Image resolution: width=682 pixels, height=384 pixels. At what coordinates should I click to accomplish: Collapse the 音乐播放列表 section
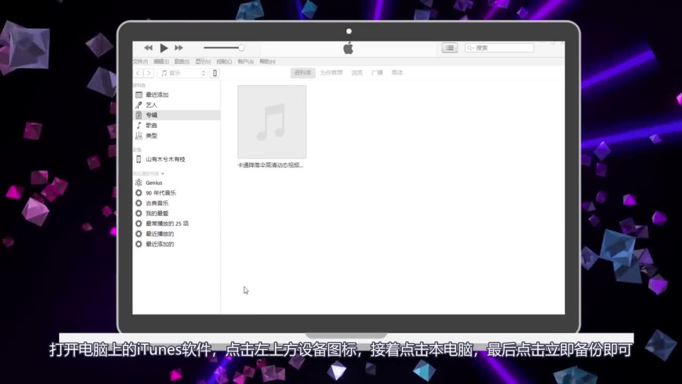[x=162, y=173]
